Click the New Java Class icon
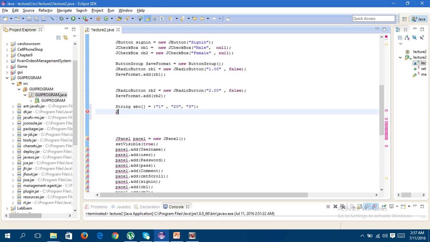The image size is (430, 242). click(106, 18)
